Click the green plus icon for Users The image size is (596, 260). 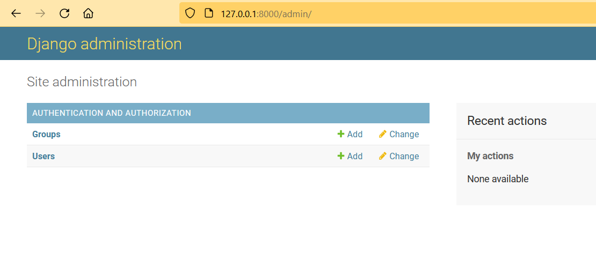tap(340, 156)
